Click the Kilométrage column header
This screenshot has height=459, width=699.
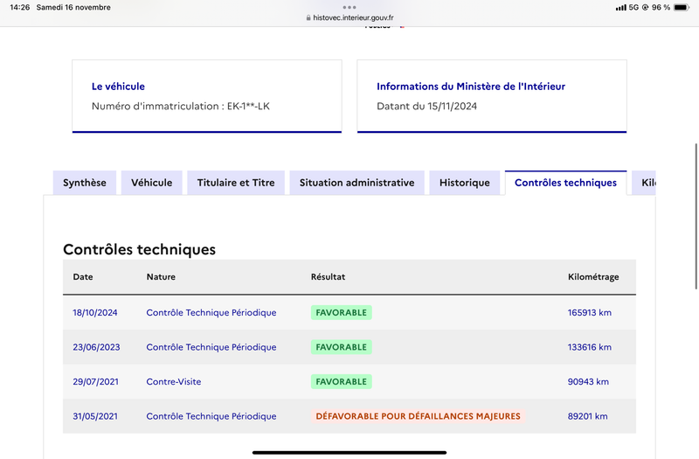click(x=593, y=277)
